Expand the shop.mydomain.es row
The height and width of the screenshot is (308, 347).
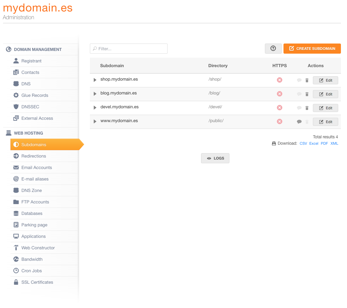[95, 80]
